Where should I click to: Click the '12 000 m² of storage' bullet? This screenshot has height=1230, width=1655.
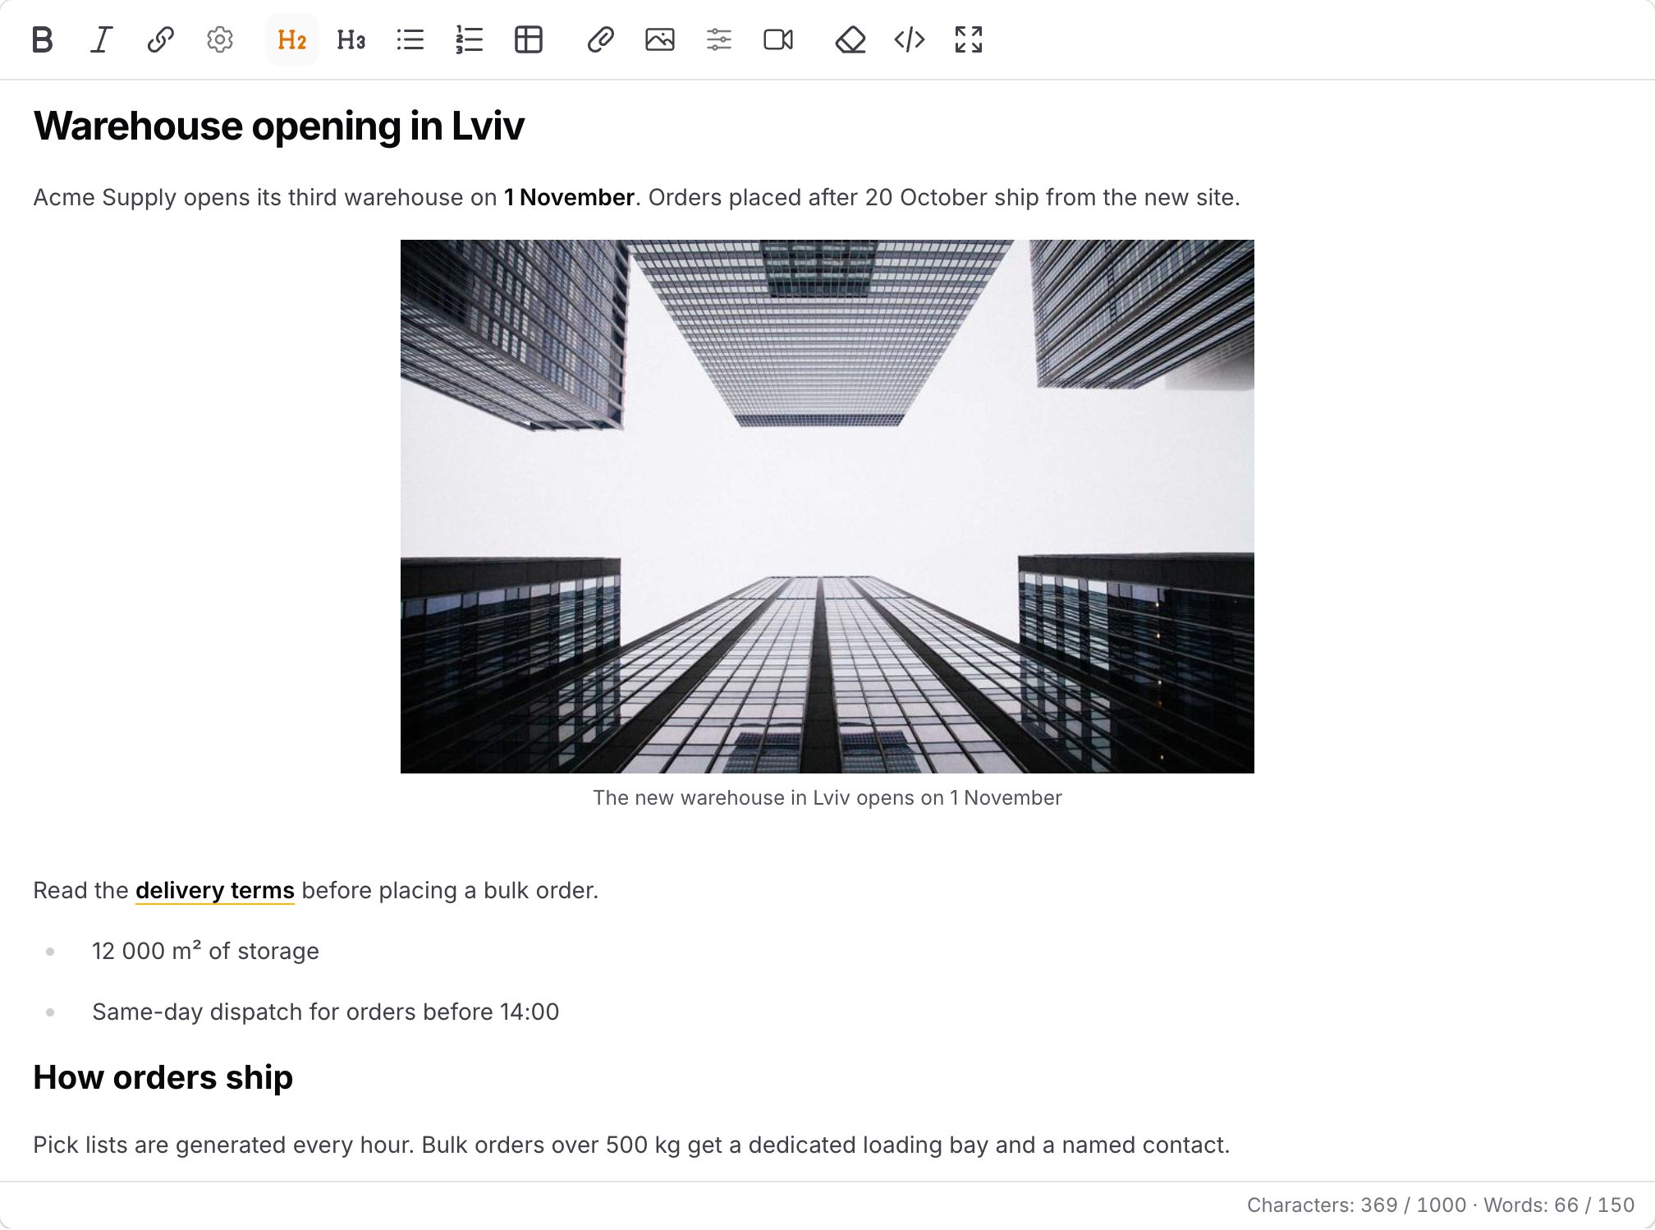tap(205, 951)
